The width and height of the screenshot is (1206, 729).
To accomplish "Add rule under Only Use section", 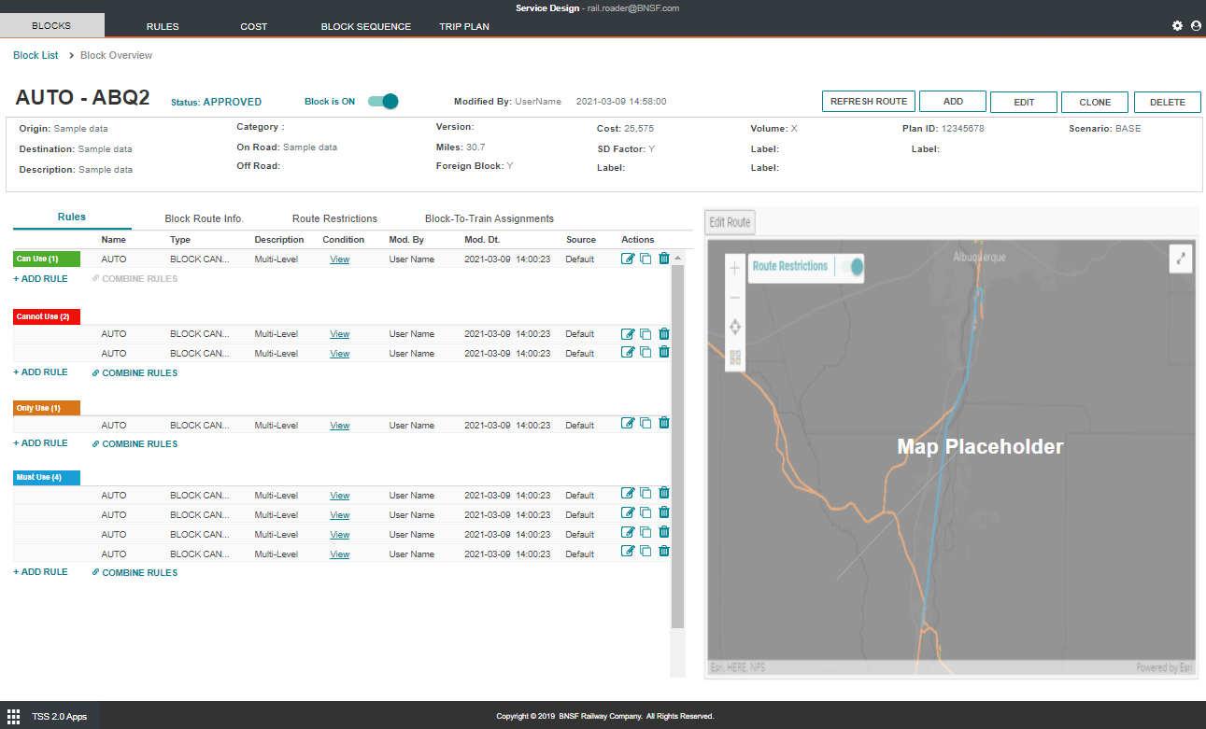I will click(x=40, y=442).
